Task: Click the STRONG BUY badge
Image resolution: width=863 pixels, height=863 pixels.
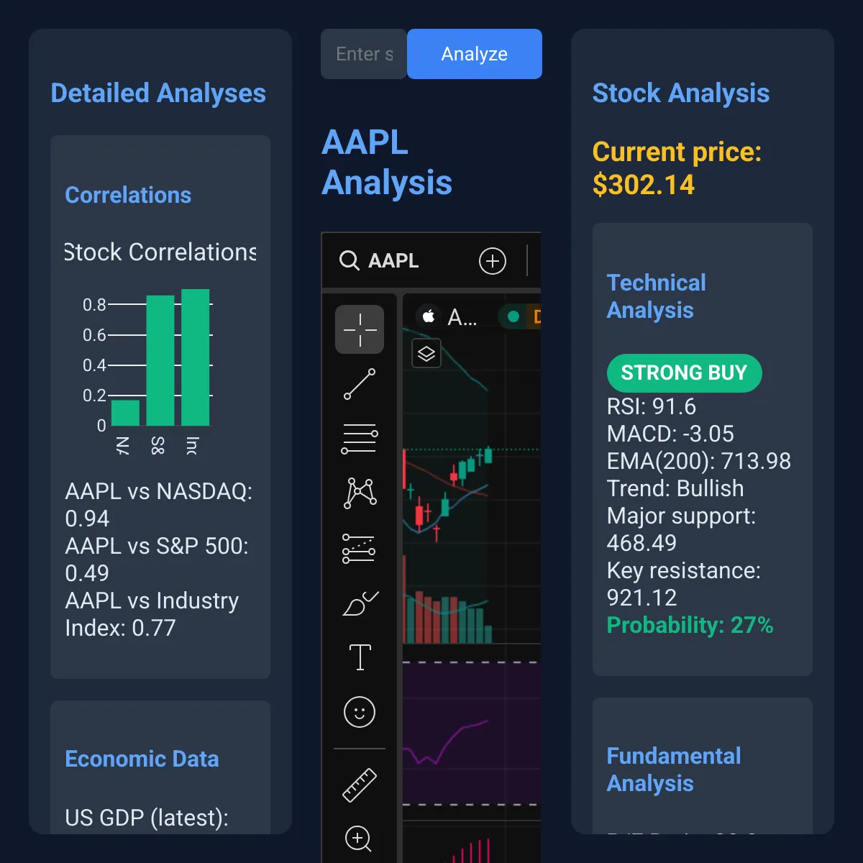Action: pyautogui.click(x=684, y=373)
